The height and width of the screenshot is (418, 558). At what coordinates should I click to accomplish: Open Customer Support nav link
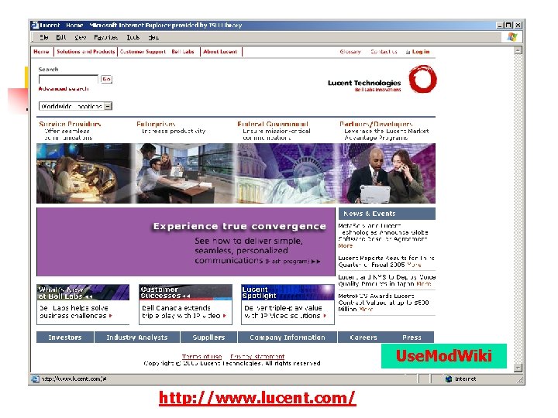[143, 52]
